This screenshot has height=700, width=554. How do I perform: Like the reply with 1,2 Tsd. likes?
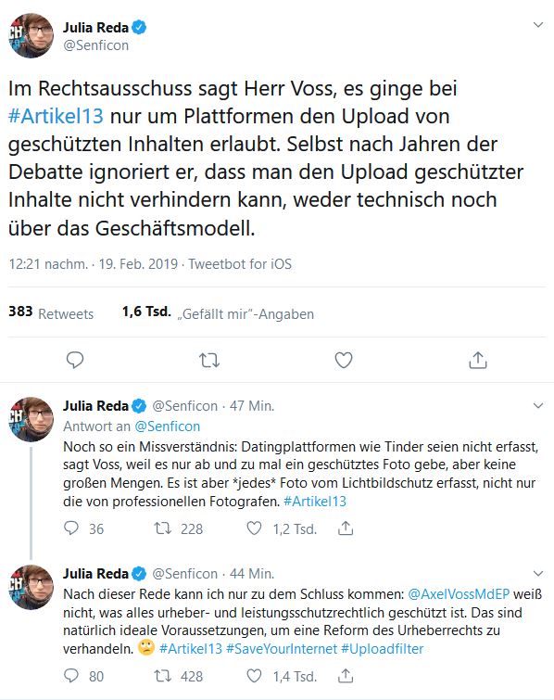tap(254, 528)
